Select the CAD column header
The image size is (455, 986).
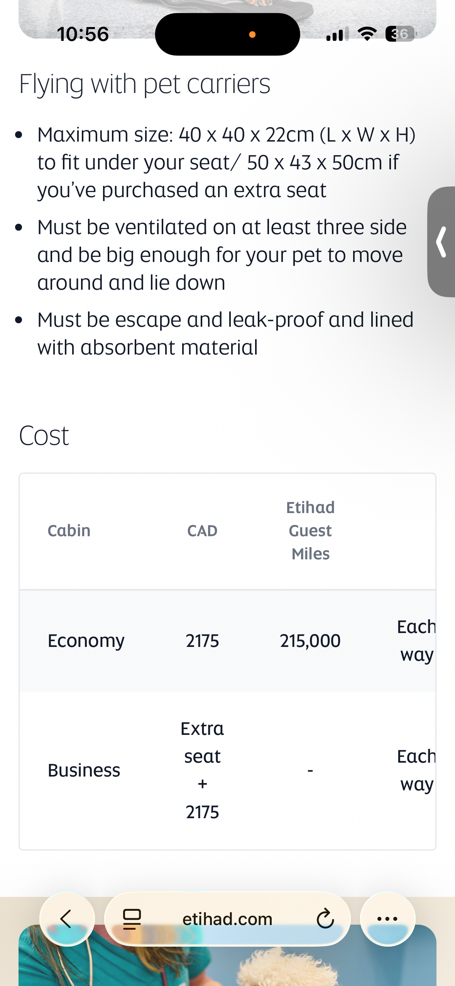[x=202, y=531]
